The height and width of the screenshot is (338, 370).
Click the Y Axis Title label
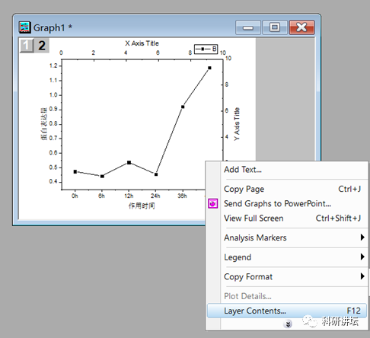click(x=237, y=124)
